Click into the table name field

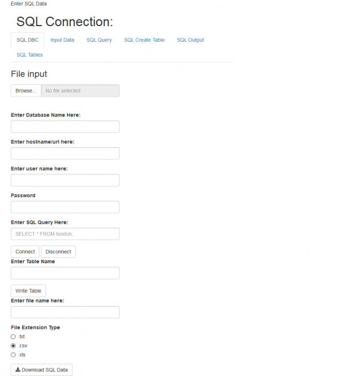tap(65, 273)
